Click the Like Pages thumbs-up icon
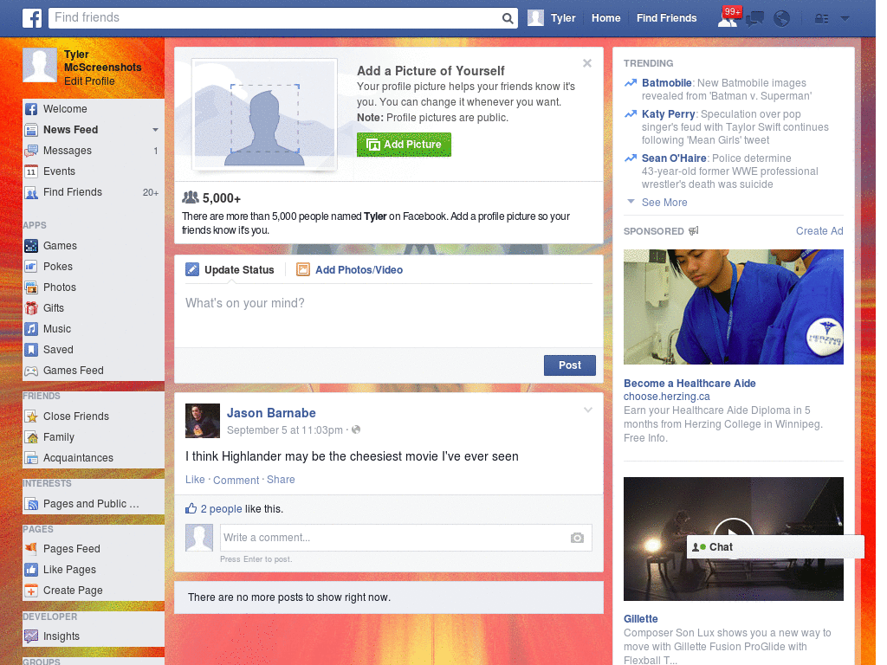This screenshot has width=887, height=665. tap(31, 570)
